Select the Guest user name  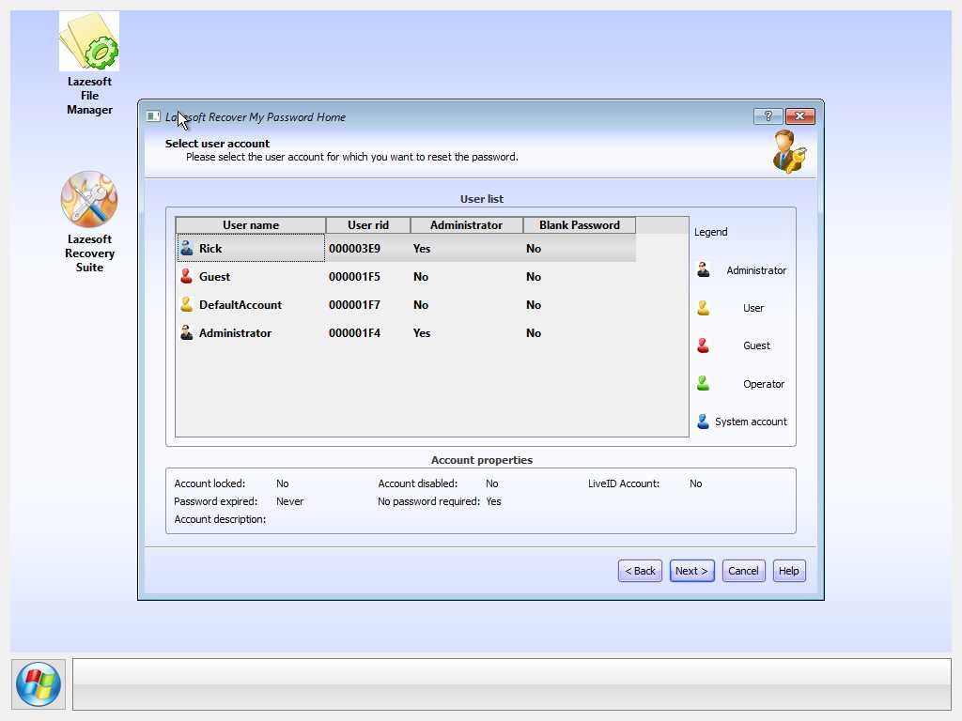215,277
